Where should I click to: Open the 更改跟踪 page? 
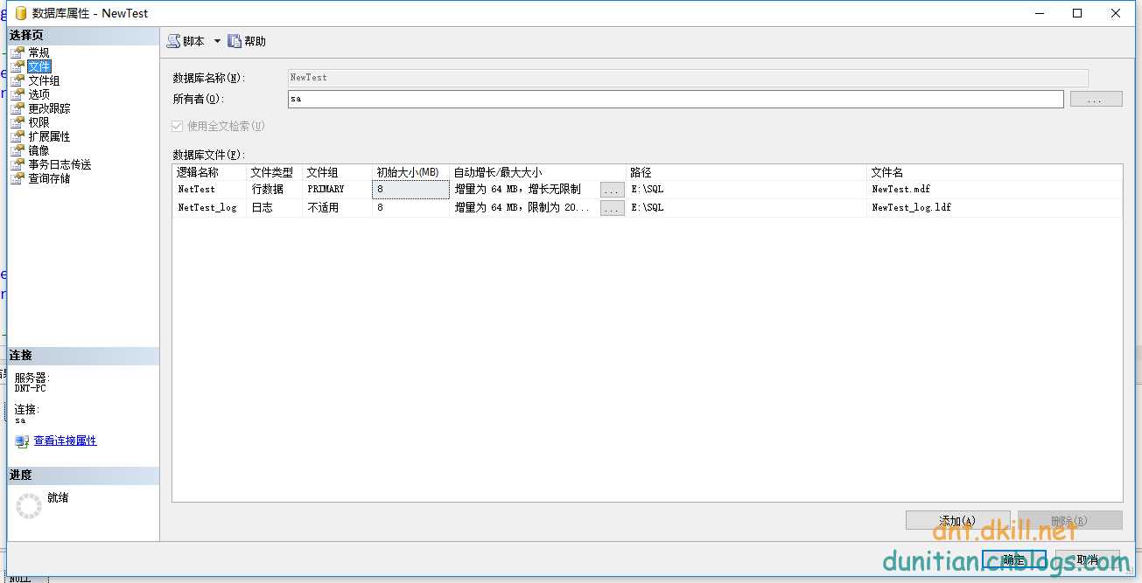[49, 108]
